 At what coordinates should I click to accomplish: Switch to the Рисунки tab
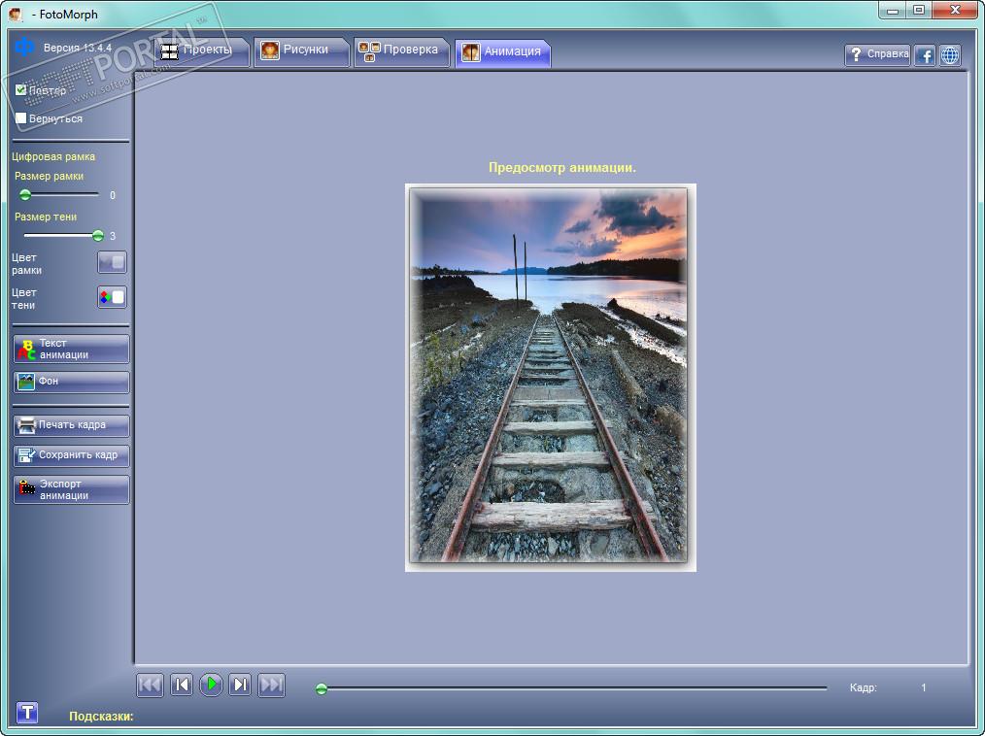[x=302, y=51]
